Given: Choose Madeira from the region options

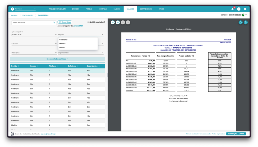Looking at the screenshot, I should pos(62,43).
